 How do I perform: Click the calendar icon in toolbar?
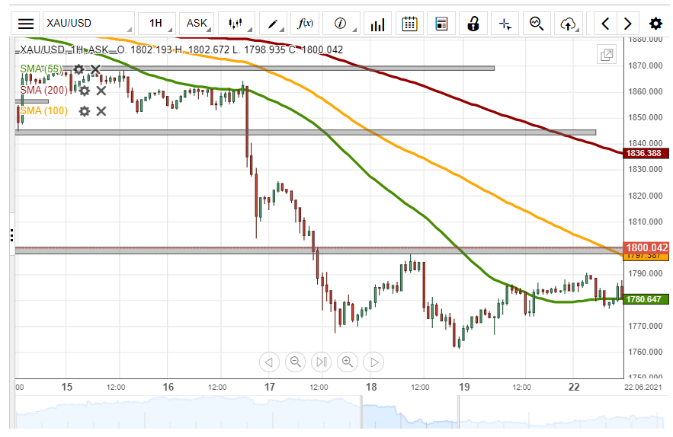click(409, 24)
